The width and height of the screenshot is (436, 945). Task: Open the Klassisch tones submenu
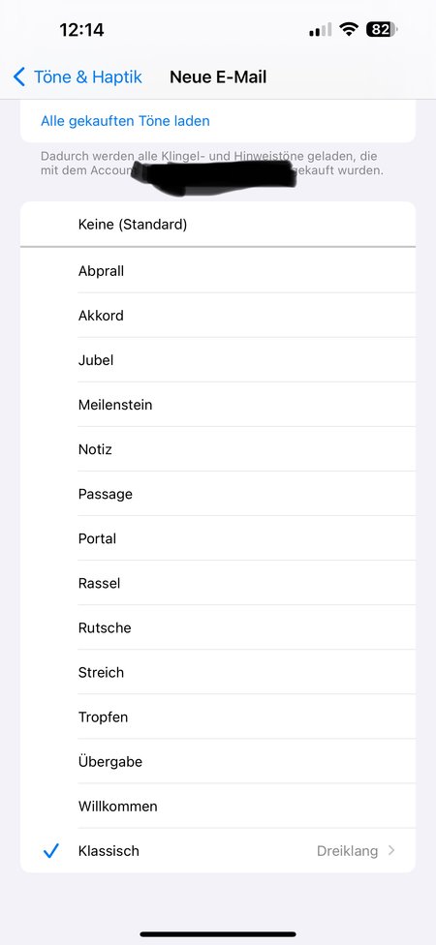pos(218,851)
